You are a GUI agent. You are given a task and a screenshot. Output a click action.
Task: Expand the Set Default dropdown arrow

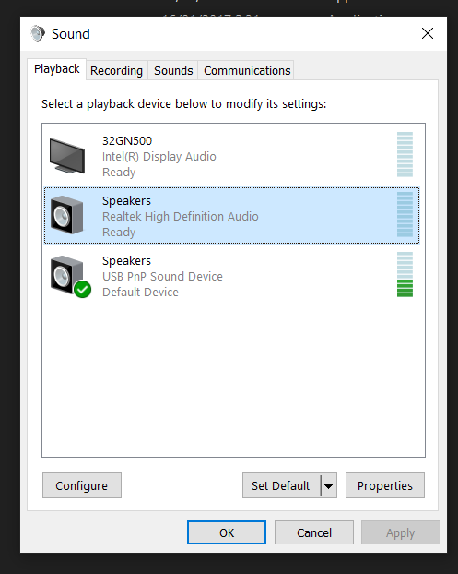329,485
